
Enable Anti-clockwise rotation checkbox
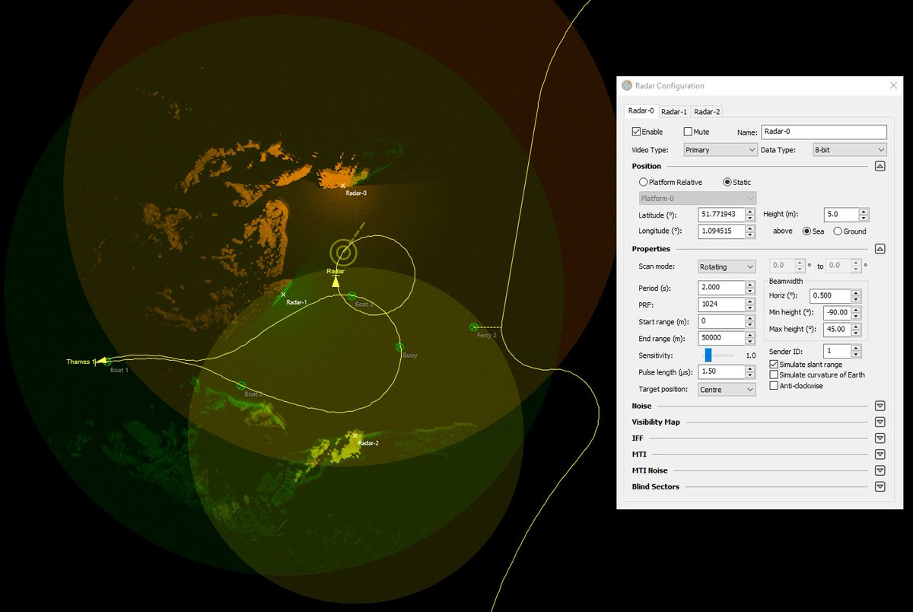click(774, 385)
